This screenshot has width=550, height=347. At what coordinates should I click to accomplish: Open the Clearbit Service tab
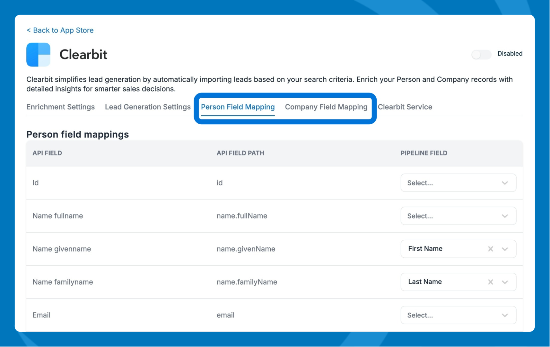pos(405,107)
